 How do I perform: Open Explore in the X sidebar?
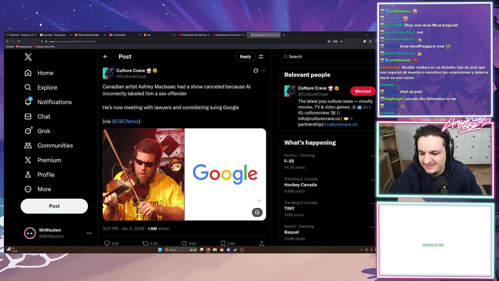tap(41, 87)
